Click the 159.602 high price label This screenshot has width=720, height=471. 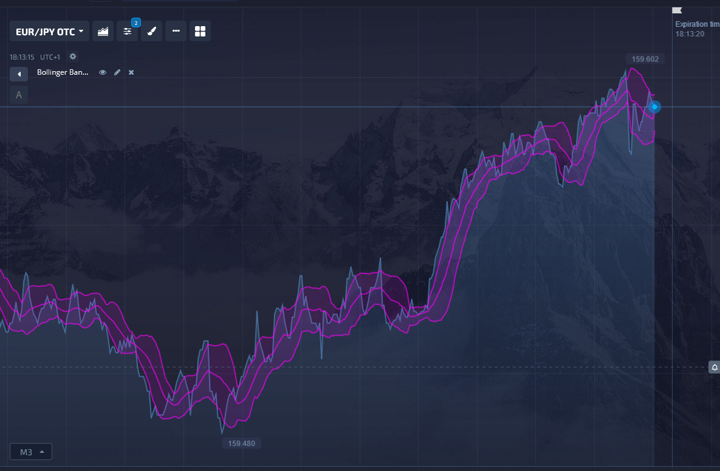tap(645, 59)
